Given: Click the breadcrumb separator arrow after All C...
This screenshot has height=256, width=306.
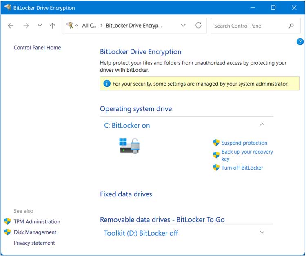Looking at the screenshot, I should 102,26.
